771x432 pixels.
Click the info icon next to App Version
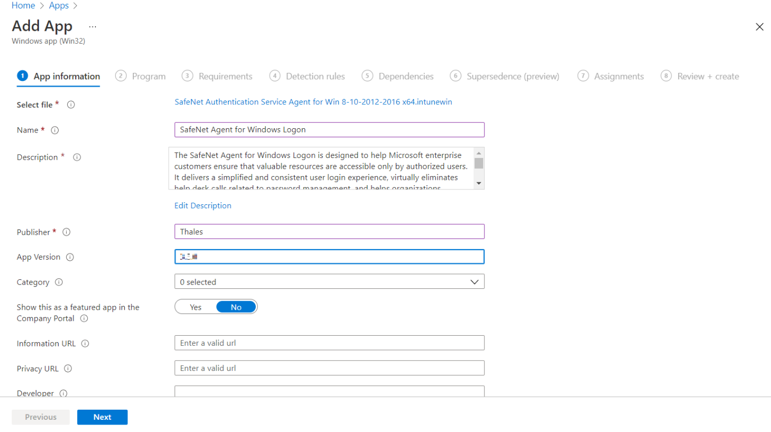(x=70, y=257)
